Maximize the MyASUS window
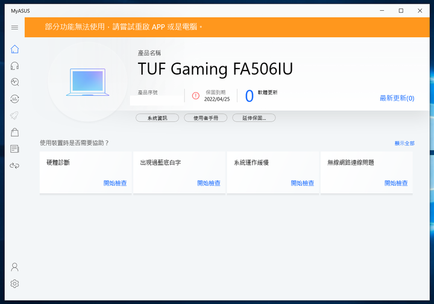434x304 pixels. 401,11
